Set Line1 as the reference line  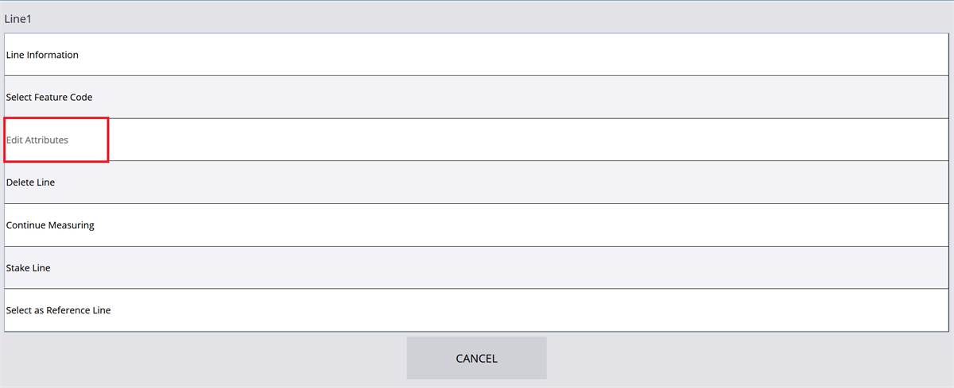pyautogui.click(x=476, y=310)
